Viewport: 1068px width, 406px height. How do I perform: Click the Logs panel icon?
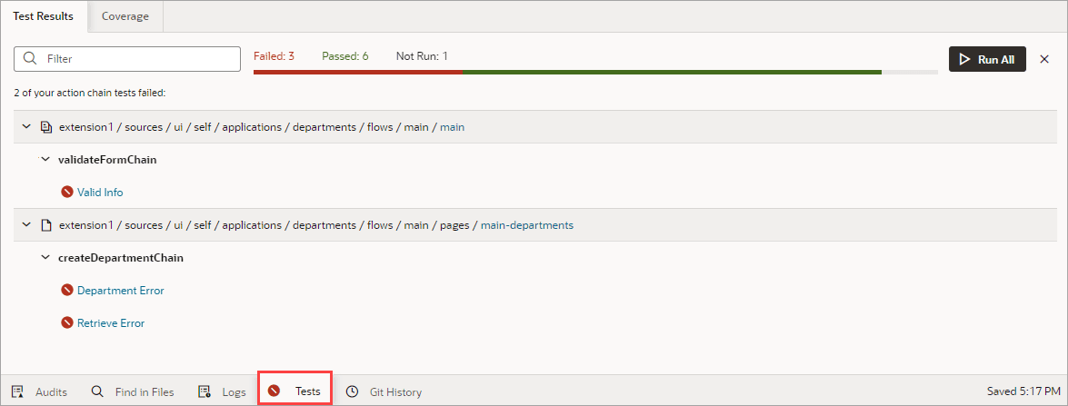coord(204,391)
